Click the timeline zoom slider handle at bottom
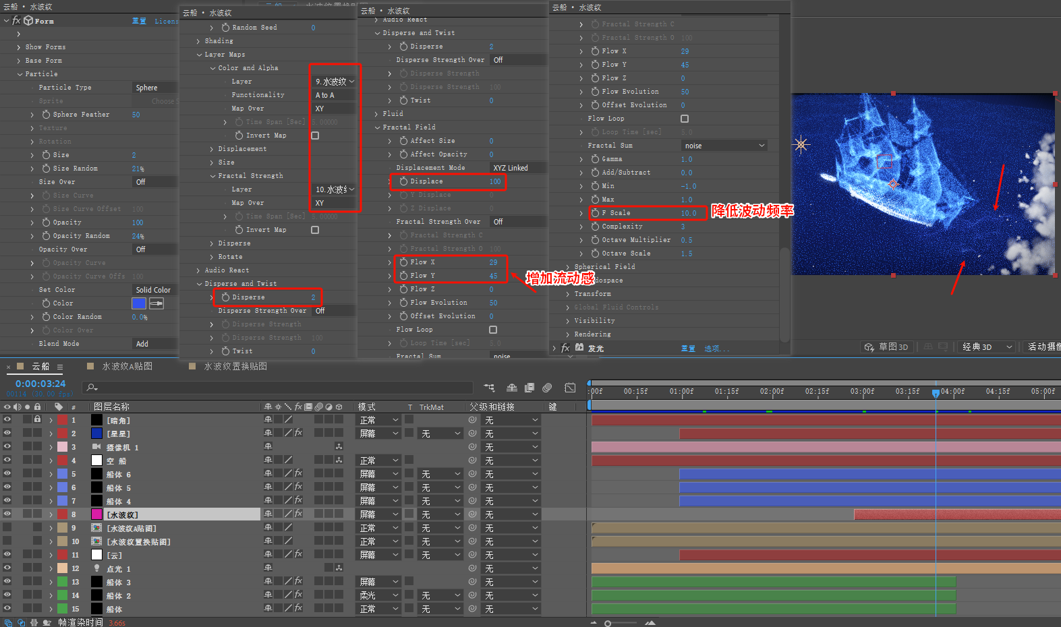The image size is (1061, 627). pos(608,624)
